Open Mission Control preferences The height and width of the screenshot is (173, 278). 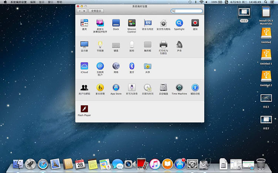132,26
